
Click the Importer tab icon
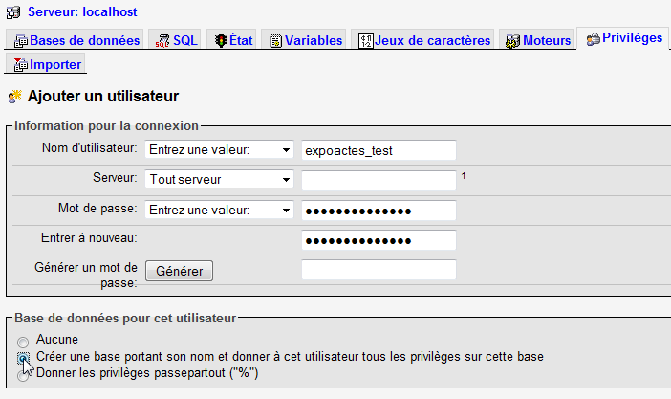pyautogui.click(x=20, y=65)
